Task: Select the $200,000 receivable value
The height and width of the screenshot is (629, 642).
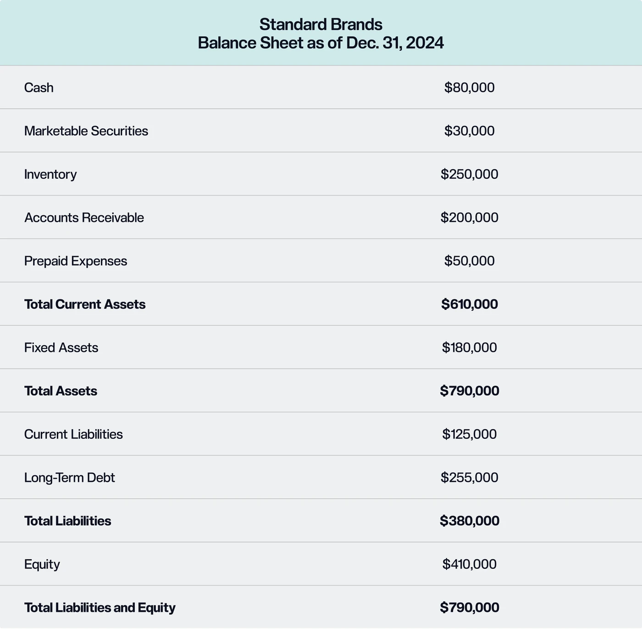Action: click(469, 218)
